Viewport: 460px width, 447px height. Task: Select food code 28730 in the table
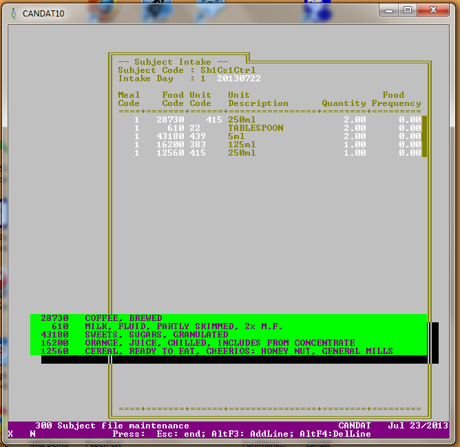tap(170, 120)
